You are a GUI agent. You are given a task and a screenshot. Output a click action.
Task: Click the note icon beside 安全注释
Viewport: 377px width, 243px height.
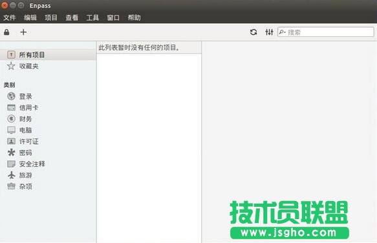[11, 164]
